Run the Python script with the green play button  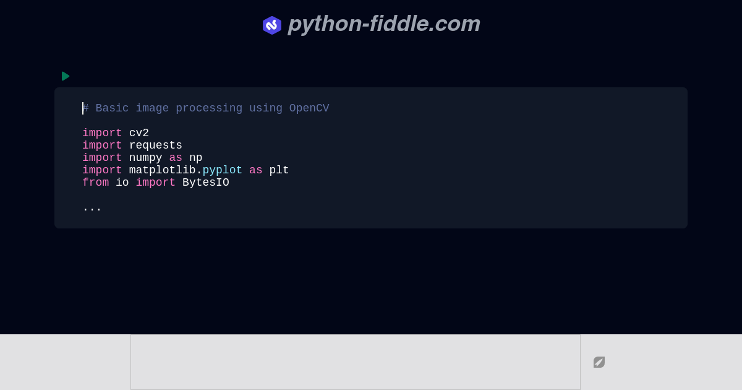66,76
